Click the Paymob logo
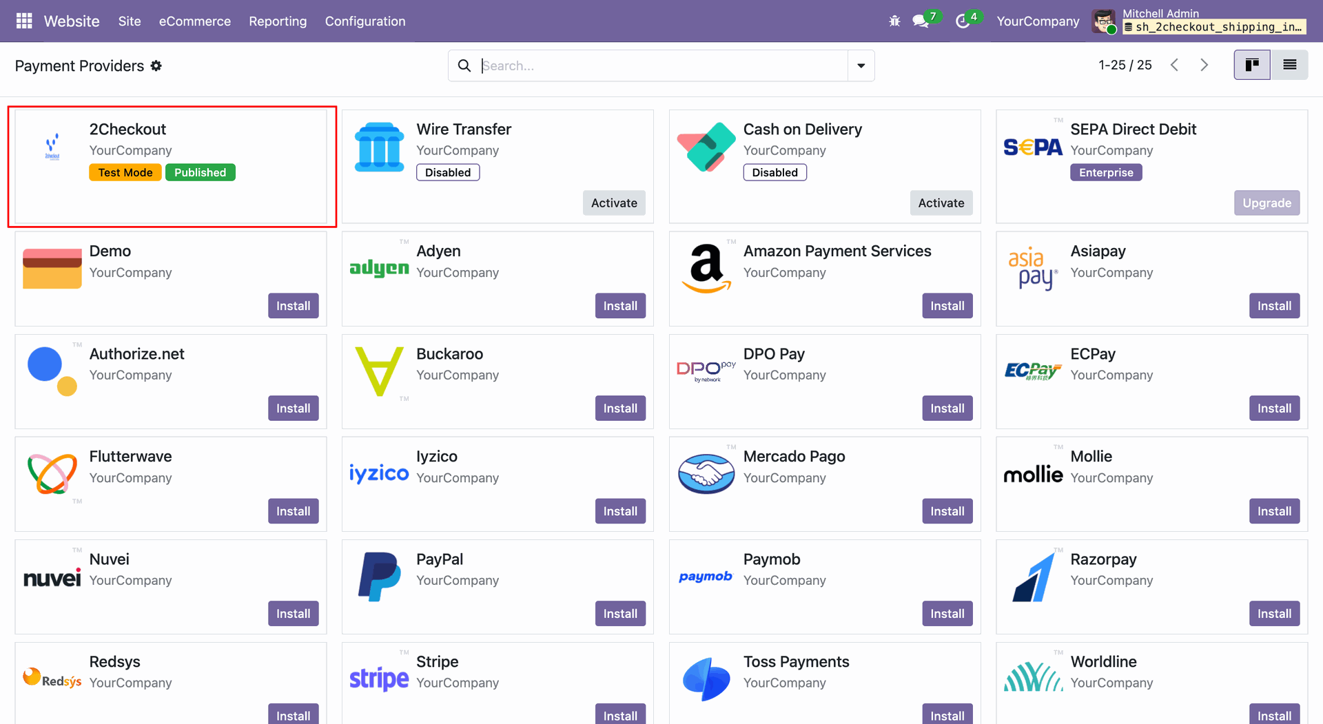This screenshot has height=724, width=1323. (706, 577)
